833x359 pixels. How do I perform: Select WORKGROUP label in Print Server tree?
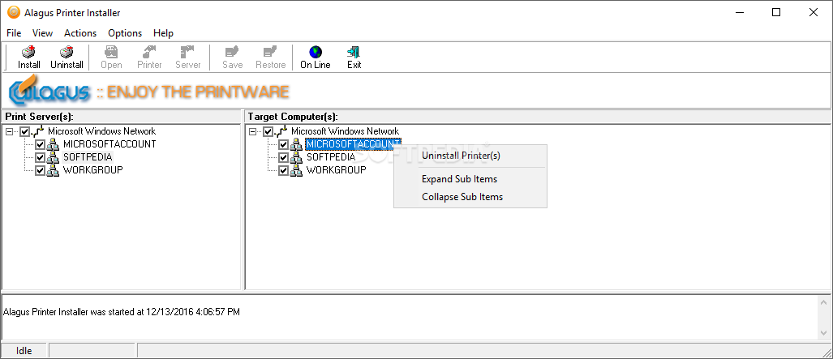tap(93, 170)
